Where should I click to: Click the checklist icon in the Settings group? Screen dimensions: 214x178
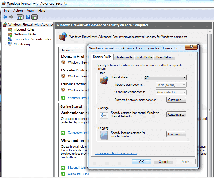104,115
